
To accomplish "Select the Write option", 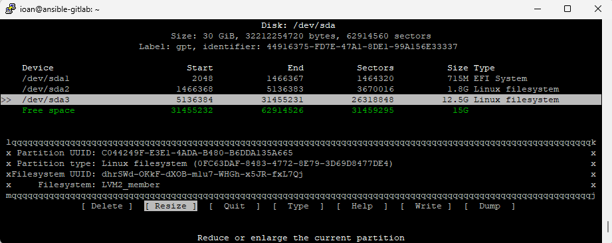I will tap(426, 206).
